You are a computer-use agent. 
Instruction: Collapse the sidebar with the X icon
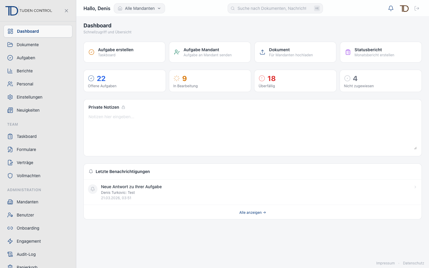coord(66,11)
